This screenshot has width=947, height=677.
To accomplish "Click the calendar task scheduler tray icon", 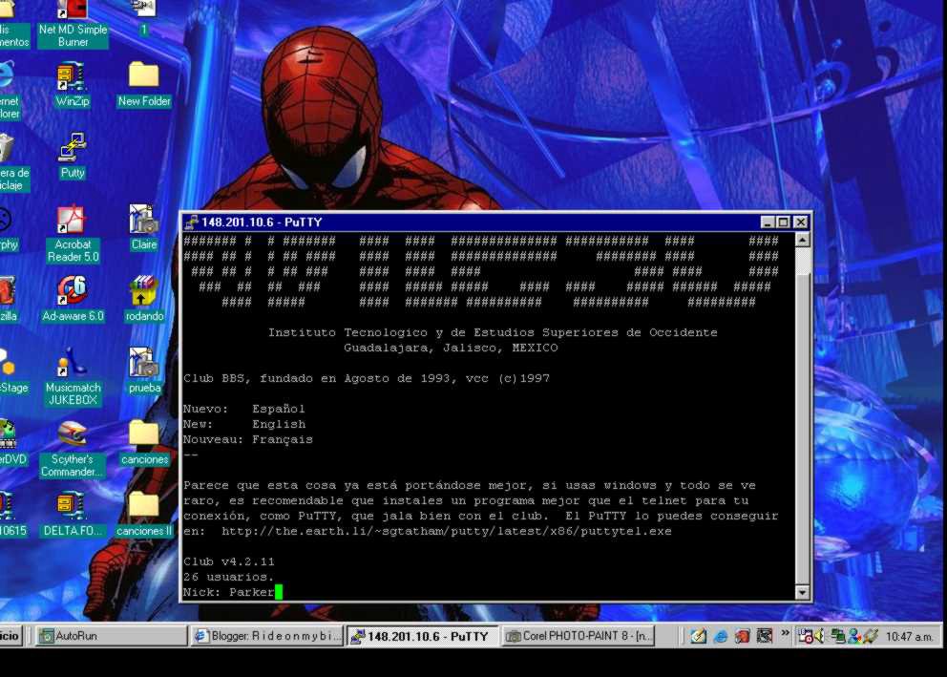I will click(805, 636).
